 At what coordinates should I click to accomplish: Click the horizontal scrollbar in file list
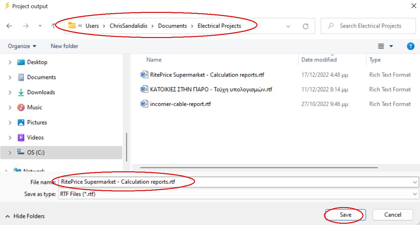pyautogui.click(x=259, y=168)
